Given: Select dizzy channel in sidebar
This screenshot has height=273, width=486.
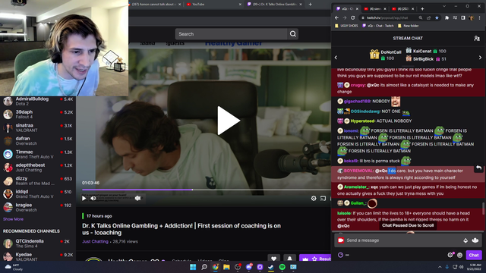Looking at the screenshot, I should point(38,180).
